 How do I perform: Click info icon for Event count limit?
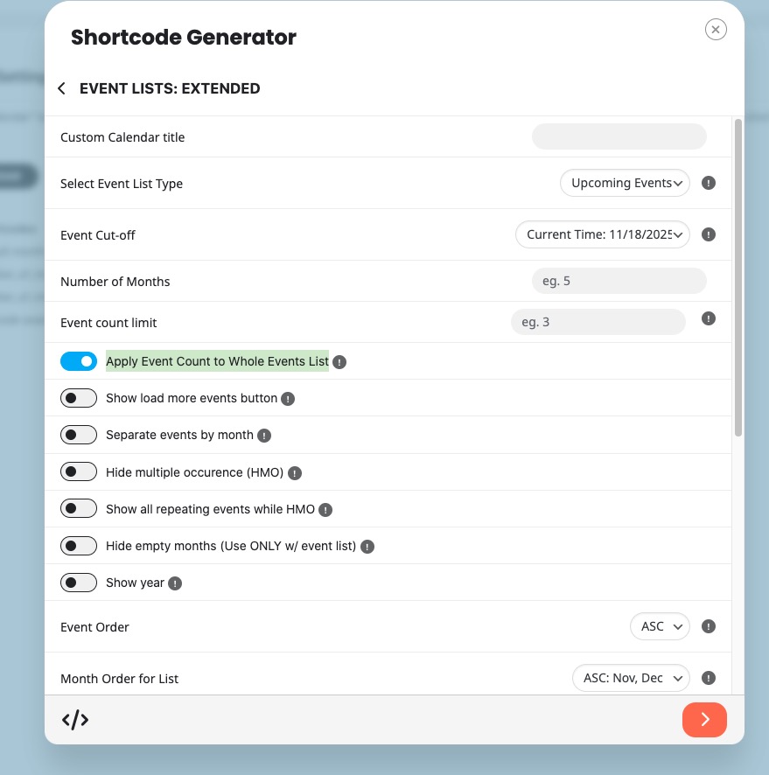pos(709,318)
